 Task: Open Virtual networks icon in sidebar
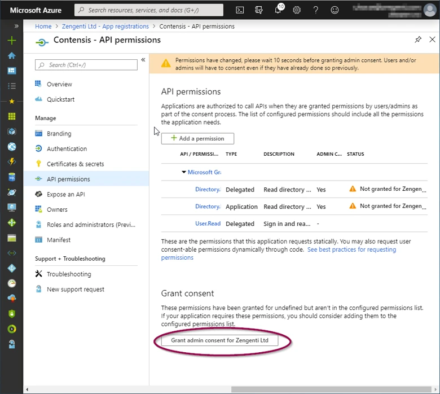(x=12, y=253)
